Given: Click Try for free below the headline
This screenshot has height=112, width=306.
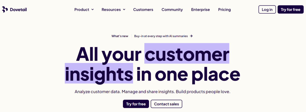Looking at the screenshot, I should tap(136, 104).
